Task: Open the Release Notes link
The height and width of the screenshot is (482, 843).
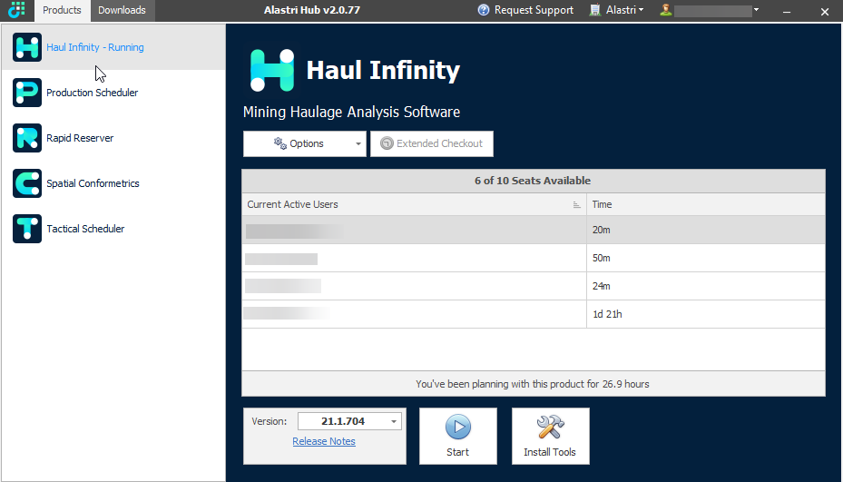Action: (324, 441)
